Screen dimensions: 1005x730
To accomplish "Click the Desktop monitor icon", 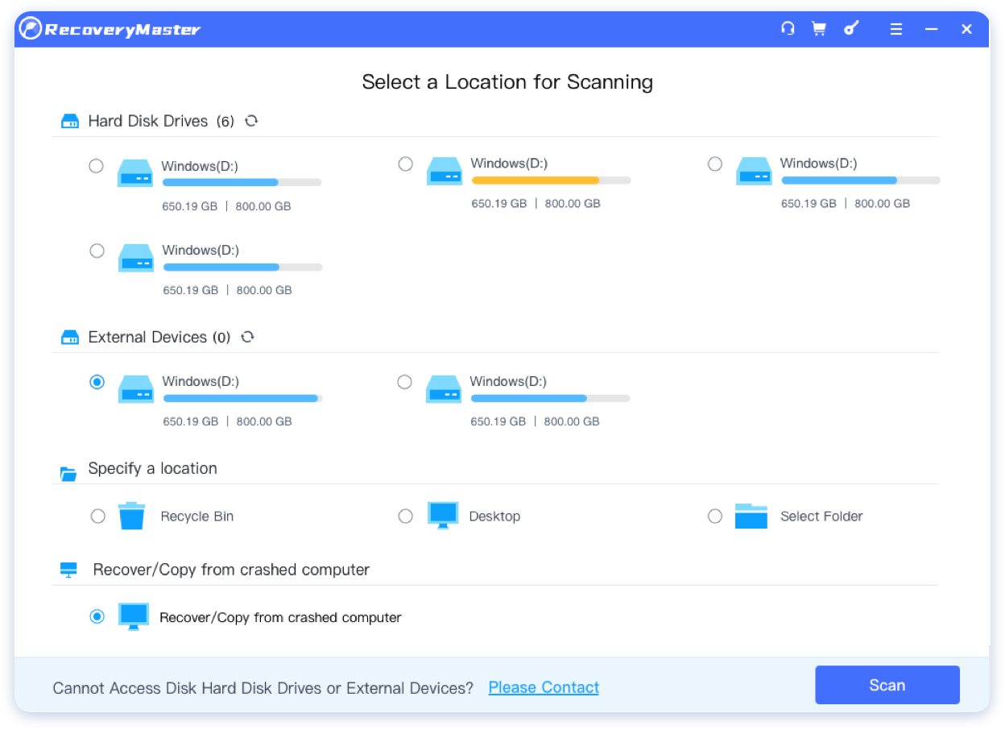I will click(x=443, y=516).
